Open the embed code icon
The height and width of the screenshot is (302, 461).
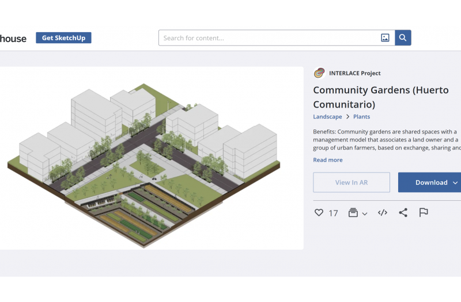click(x=383, y=212)
